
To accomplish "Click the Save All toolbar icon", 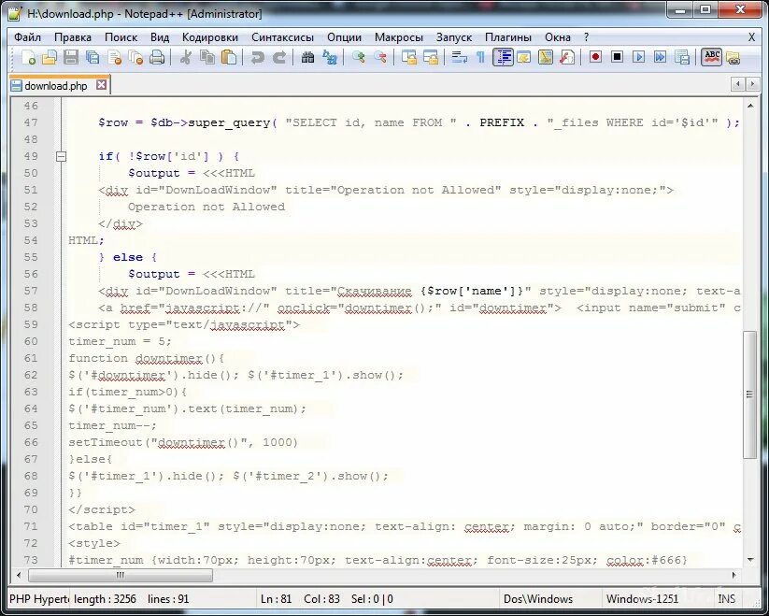I will (x=93, y=58).
